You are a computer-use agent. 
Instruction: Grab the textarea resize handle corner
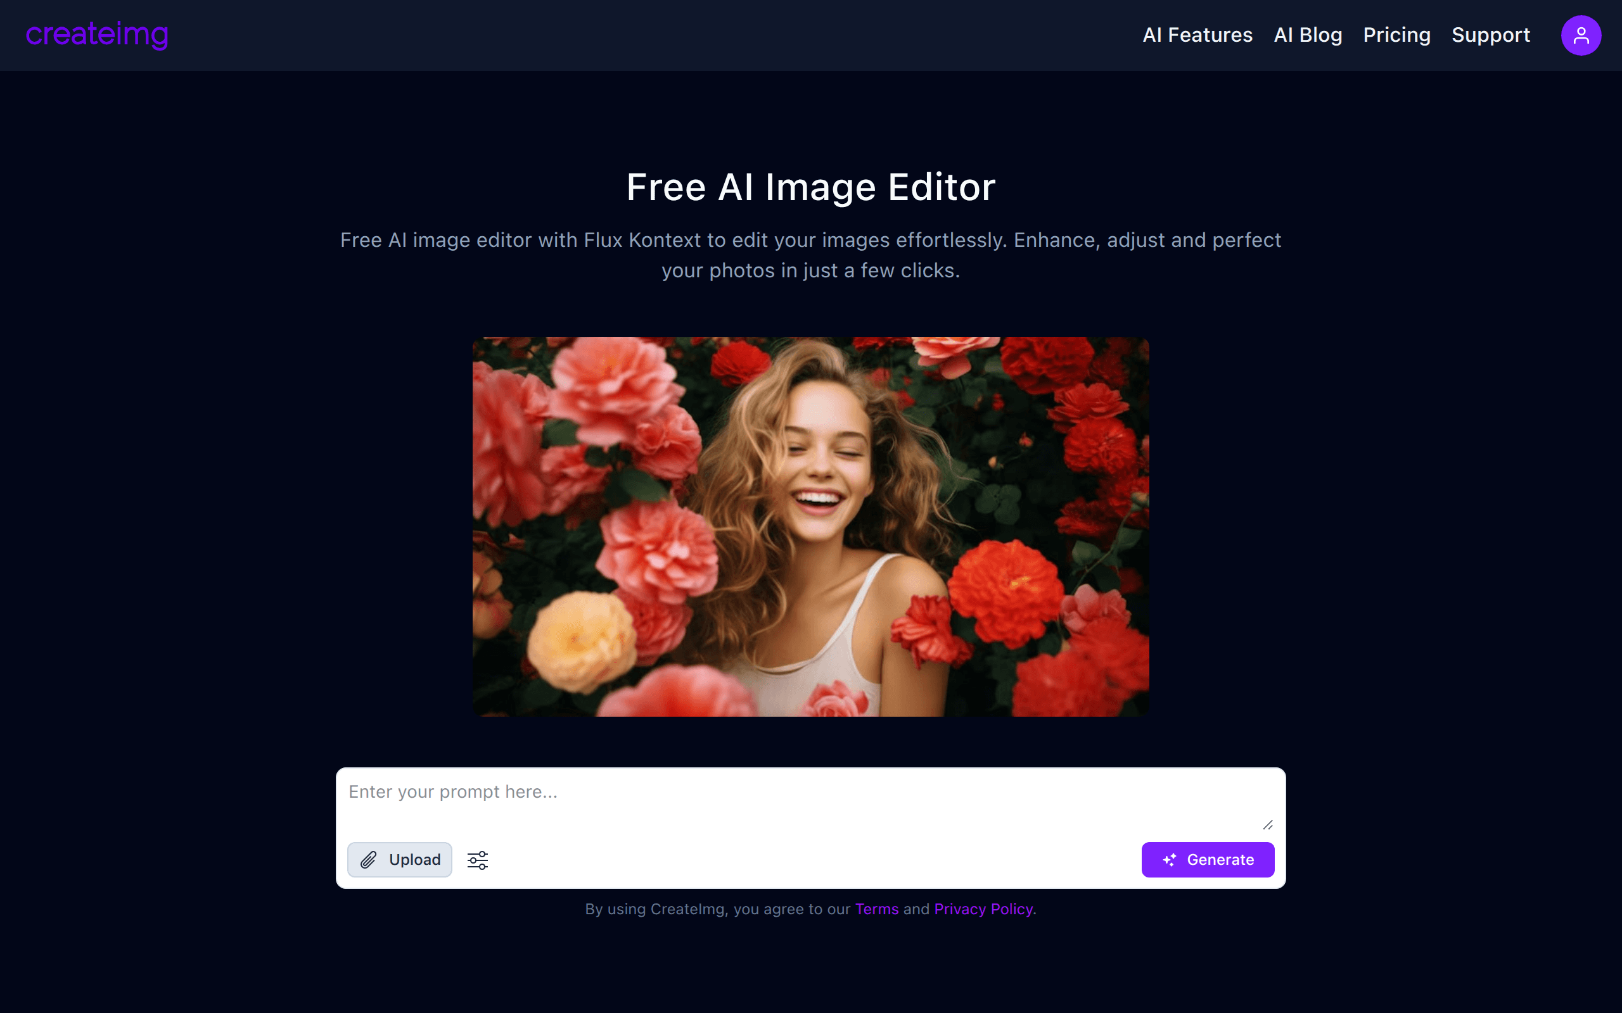(x=1267, y=825)
